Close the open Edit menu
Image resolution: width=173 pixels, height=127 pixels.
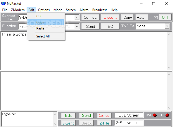[x=31, y=10]
